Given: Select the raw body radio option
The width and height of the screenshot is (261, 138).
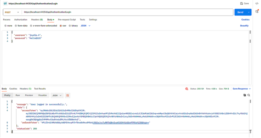Looking at the screenshot, I should tap(61, 26).
